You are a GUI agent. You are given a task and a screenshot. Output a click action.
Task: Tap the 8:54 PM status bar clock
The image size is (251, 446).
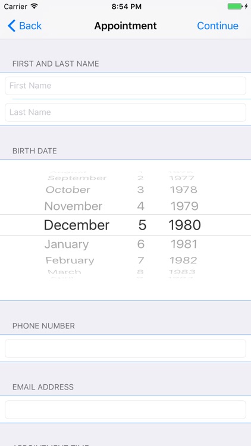(126, 7)
